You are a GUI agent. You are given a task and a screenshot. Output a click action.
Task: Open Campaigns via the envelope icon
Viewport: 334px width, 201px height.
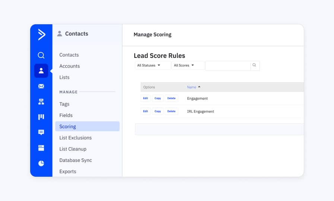point(41,86)
